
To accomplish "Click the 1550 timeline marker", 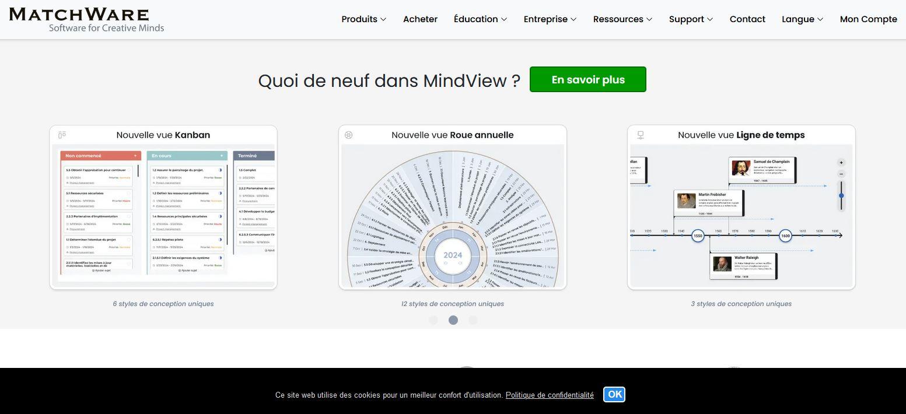I will 698,236.
